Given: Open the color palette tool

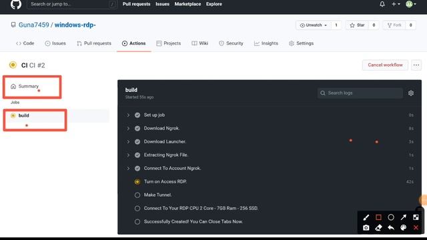Looking at the screenshot, I should coord(403,227).
